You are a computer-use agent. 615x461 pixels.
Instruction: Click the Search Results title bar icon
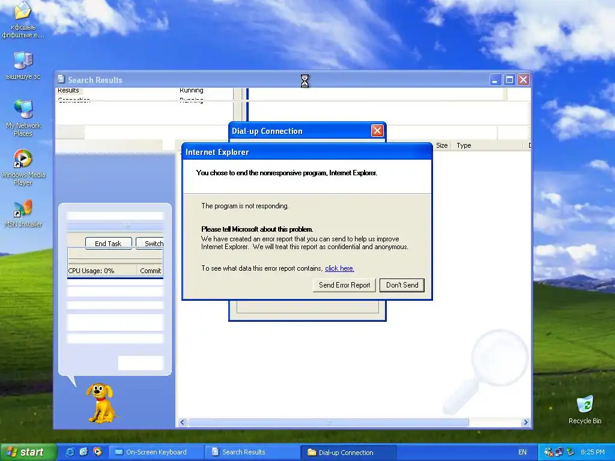tap(61, 80)
